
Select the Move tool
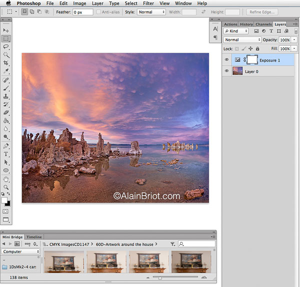click(6, 30)
